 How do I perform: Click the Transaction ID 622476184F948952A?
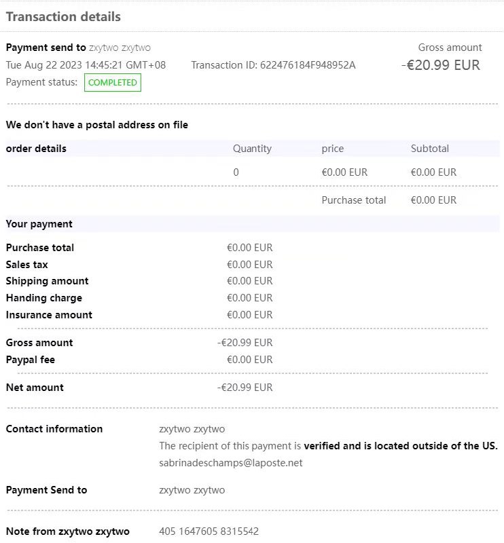(273, 65)
